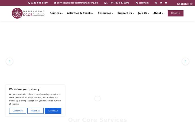The height and width of the screenshot is (122, 195).
Task: Click Accept All cookies button
Action: point(53,111)
